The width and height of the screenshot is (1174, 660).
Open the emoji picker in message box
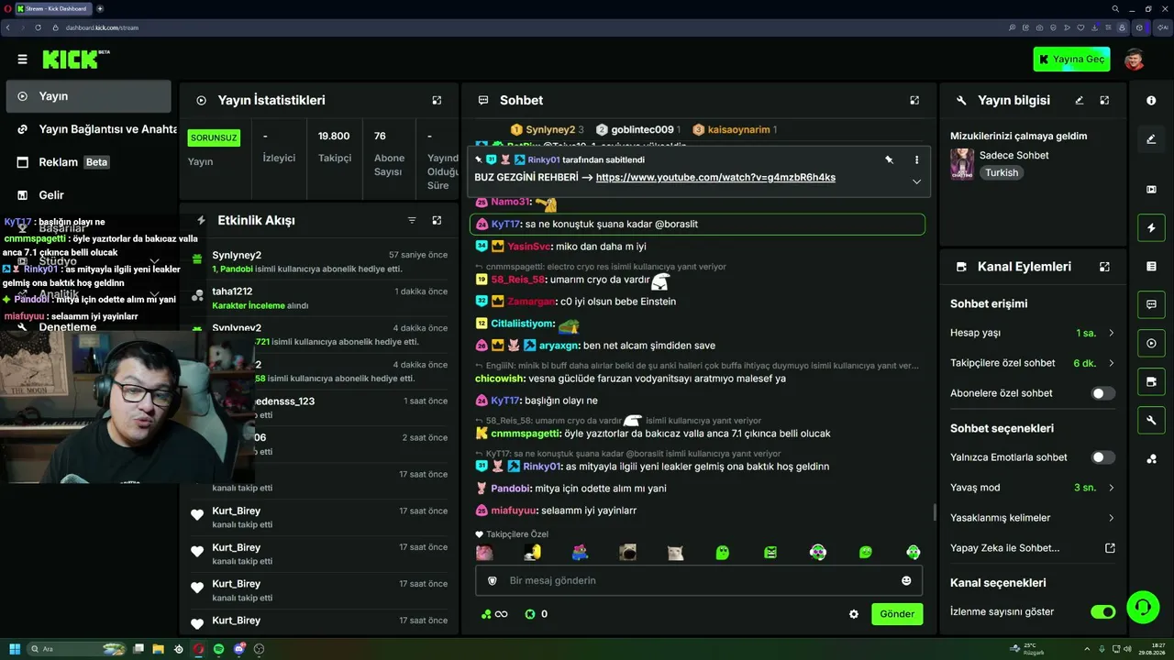906,580
